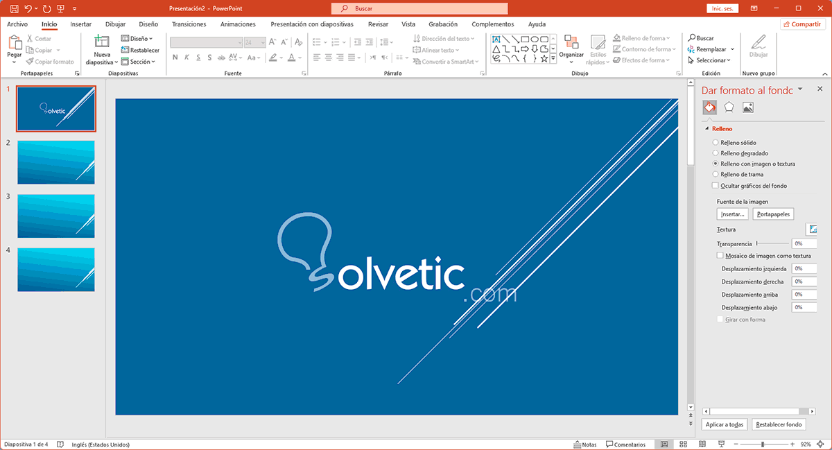Image resolution: width=832 pixels, height=450 pixels.
Task: Switch to Normal view icon
Action: (x=664, y=444)
